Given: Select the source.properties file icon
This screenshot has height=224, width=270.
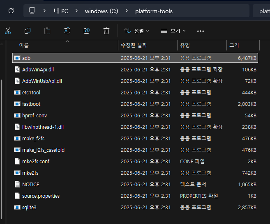Looking at the screenshot, I should click(17, 196).
